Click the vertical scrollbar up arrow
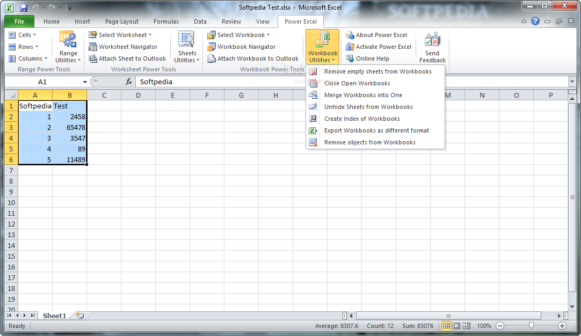The height and width of the screenshot is (336, 581). pyautogui.click(x=572, y=99)
